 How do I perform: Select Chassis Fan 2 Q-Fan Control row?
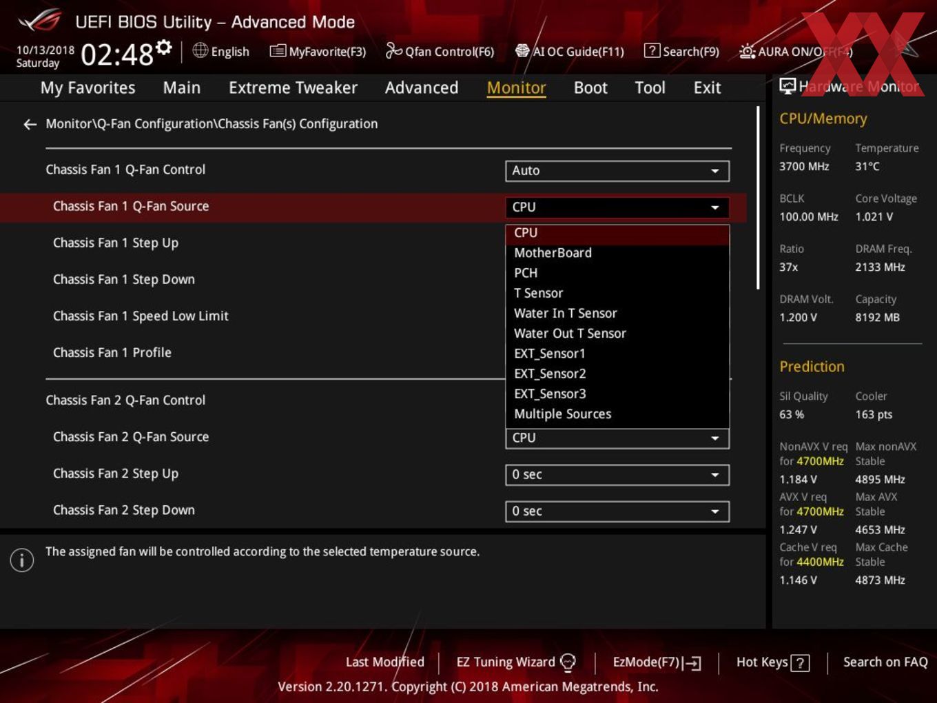coord(372,400)
